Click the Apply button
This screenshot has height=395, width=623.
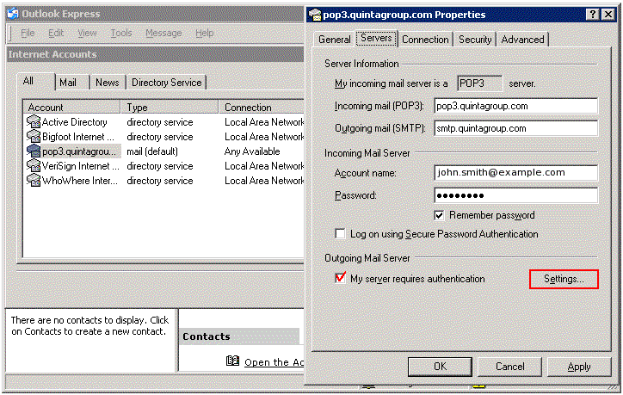pos(579,367)
